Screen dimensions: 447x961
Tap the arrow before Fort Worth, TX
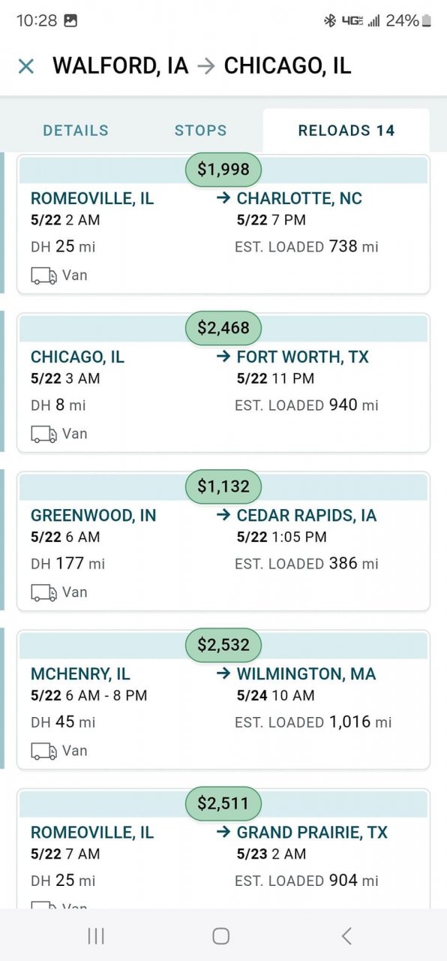223,357
